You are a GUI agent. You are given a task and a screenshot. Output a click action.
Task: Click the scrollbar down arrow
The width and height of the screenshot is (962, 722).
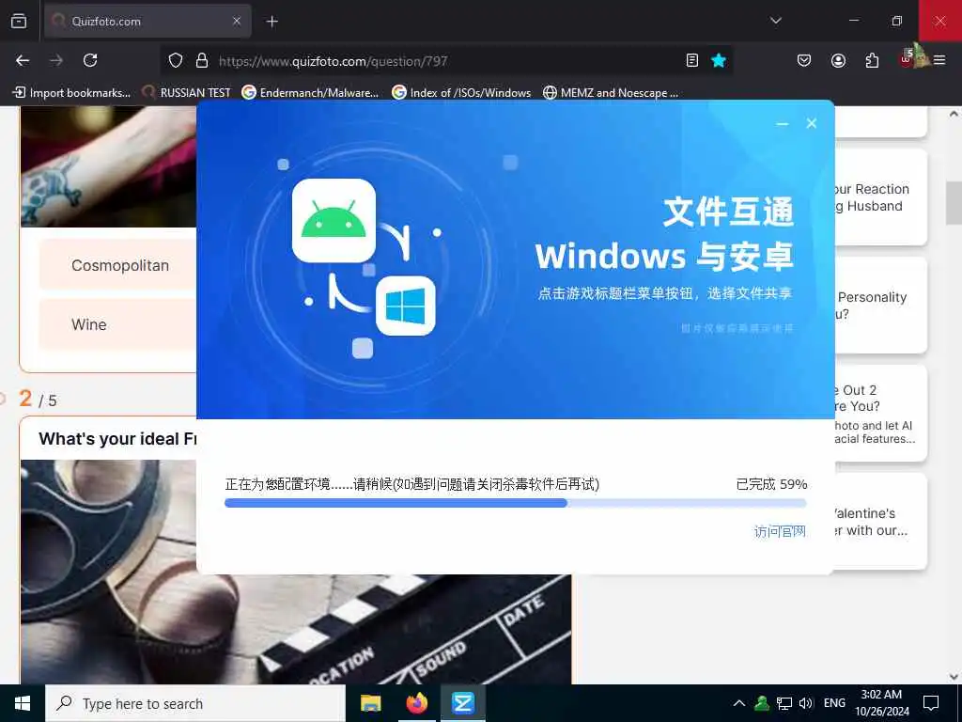click(954, 677)
